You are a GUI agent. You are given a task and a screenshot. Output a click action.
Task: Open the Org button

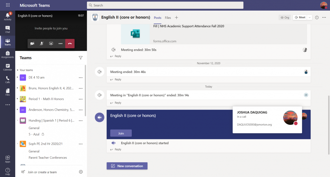(285, 18)
